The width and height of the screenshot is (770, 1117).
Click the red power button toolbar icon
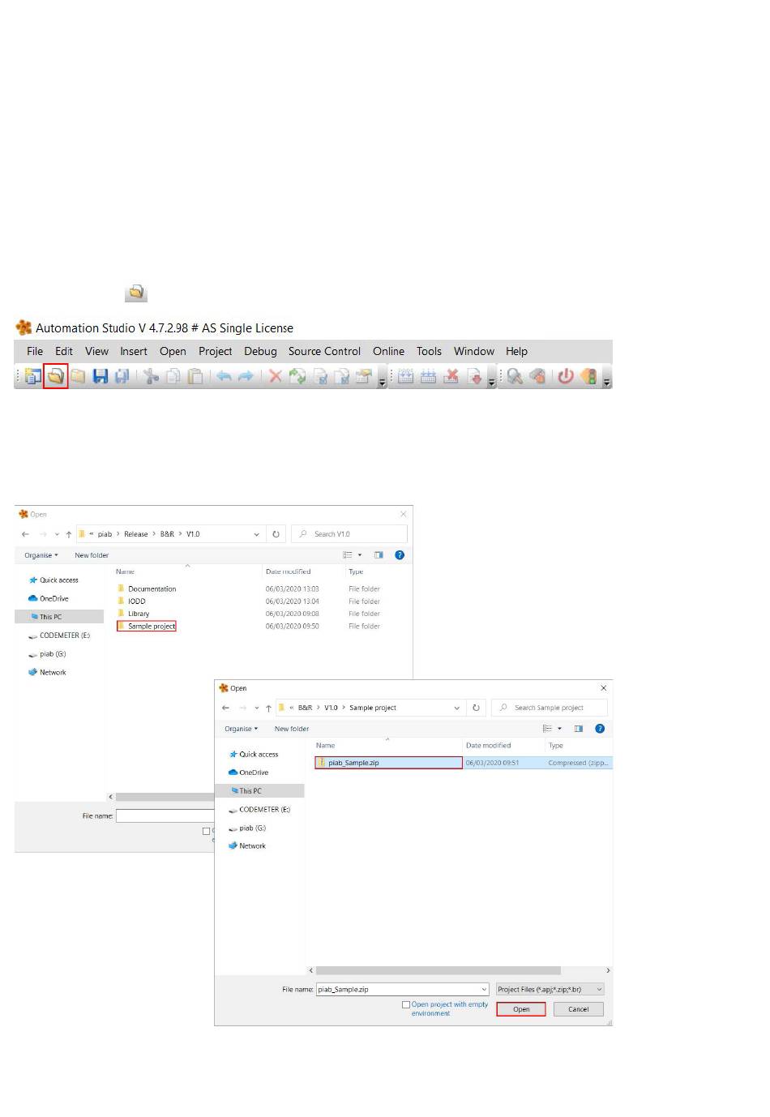point(566,376)
